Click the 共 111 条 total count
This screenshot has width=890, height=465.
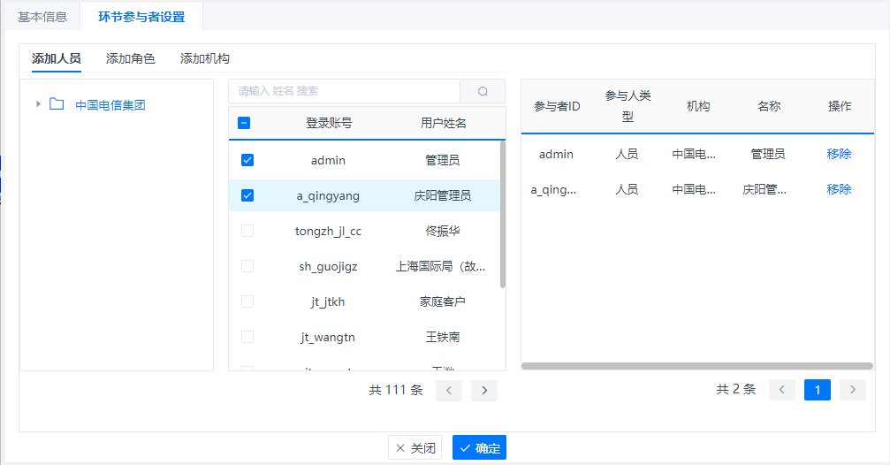[396, 390]
